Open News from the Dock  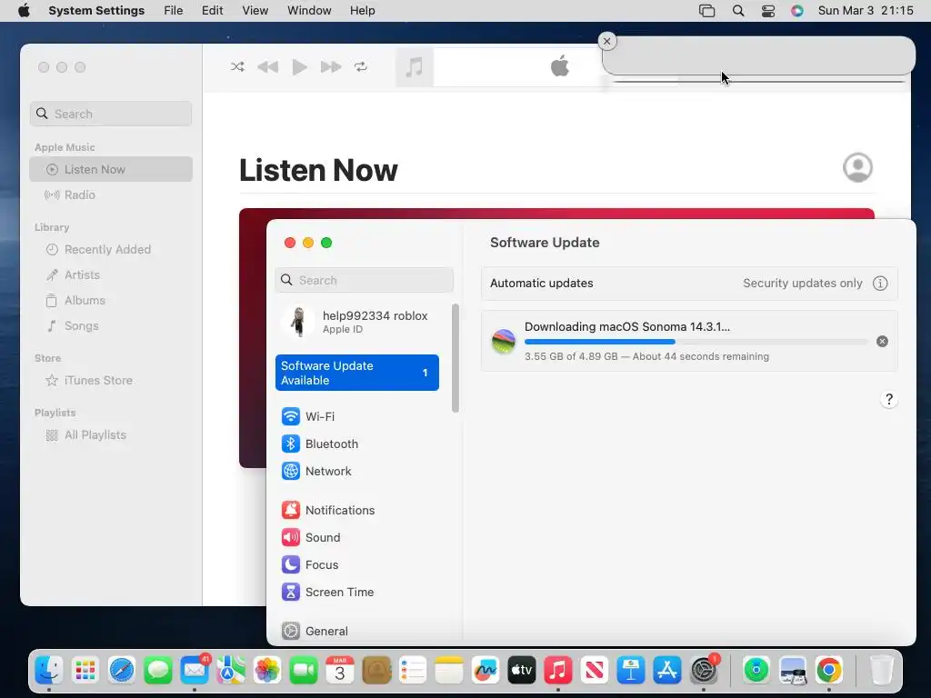coord(595,670)
